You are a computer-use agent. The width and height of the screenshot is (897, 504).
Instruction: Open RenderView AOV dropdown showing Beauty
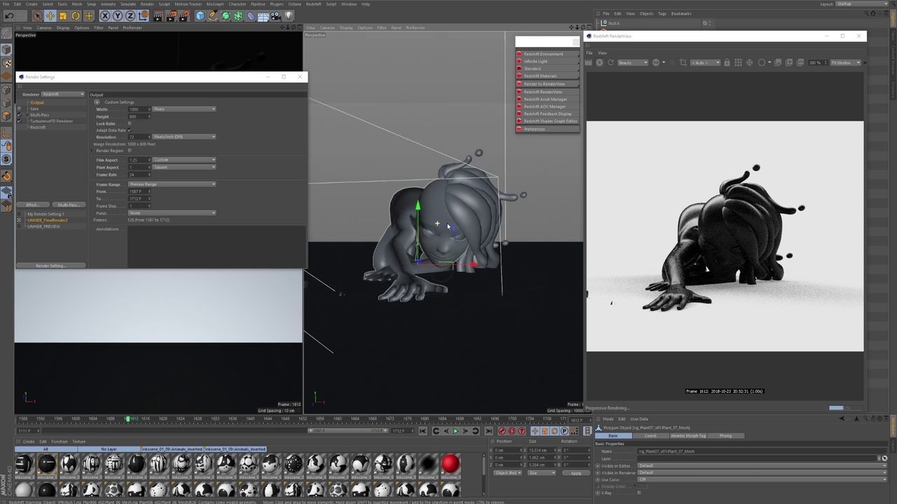tap(632, 62)
